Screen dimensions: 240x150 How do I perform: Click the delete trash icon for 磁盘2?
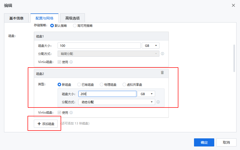(162, 73)
